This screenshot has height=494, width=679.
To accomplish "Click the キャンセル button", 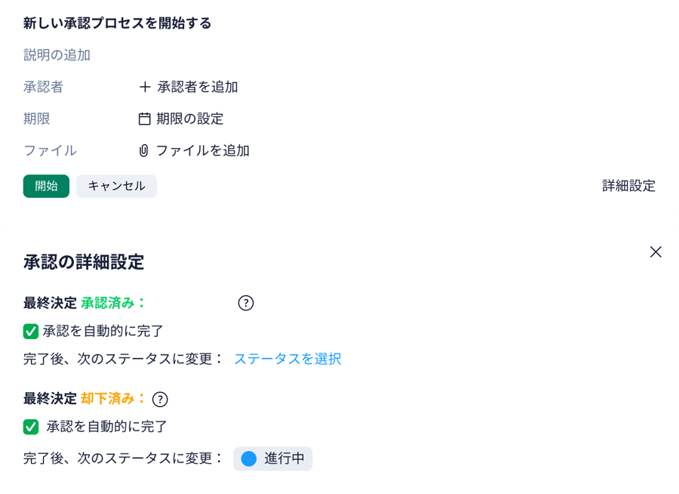I will click(116, 186).
